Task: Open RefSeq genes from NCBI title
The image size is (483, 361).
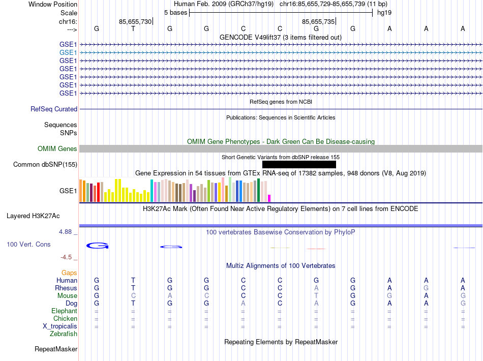Action: pyautogui.click(x=281, y=102)
